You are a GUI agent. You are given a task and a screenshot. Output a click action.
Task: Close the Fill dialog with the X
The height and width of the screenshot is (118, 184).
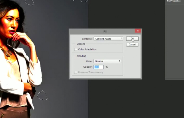point(138,31)
